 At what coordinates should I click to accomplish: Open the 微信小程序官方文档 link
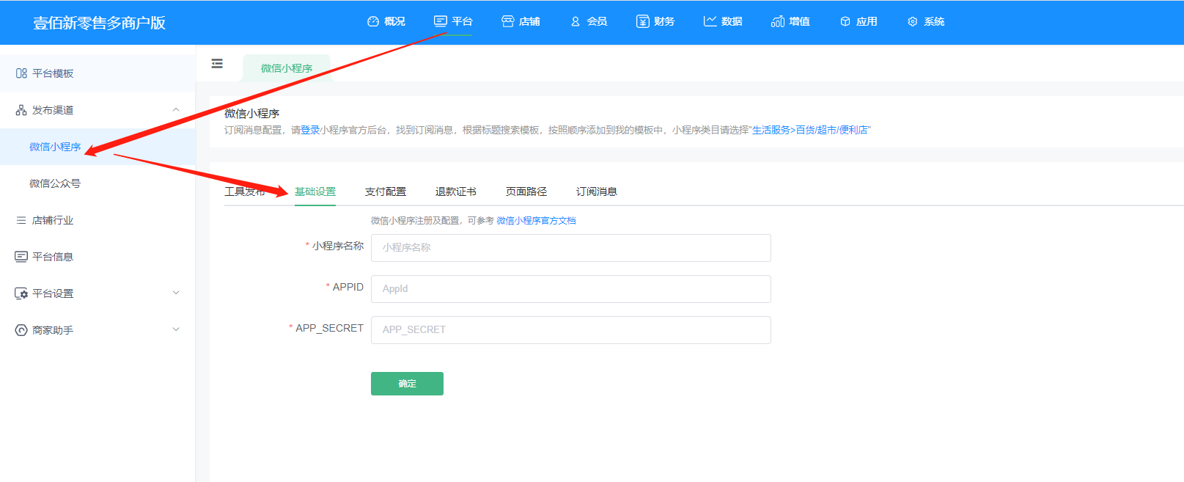[537, 220]
